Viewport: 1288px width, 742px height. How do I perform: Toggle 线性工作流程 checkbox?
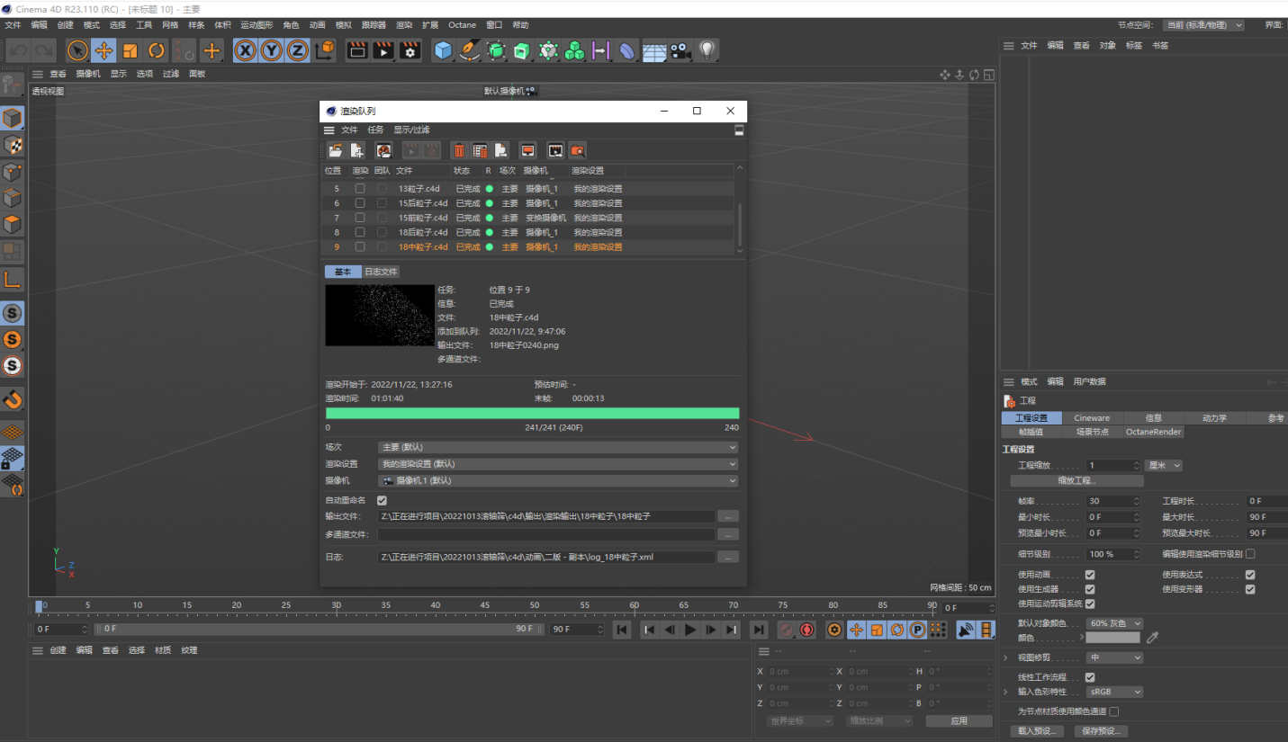coord(1090,677)
